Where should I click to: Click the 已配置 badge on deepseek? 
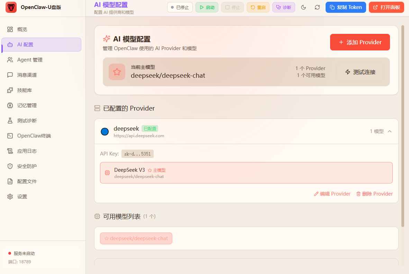pos(150,129)
